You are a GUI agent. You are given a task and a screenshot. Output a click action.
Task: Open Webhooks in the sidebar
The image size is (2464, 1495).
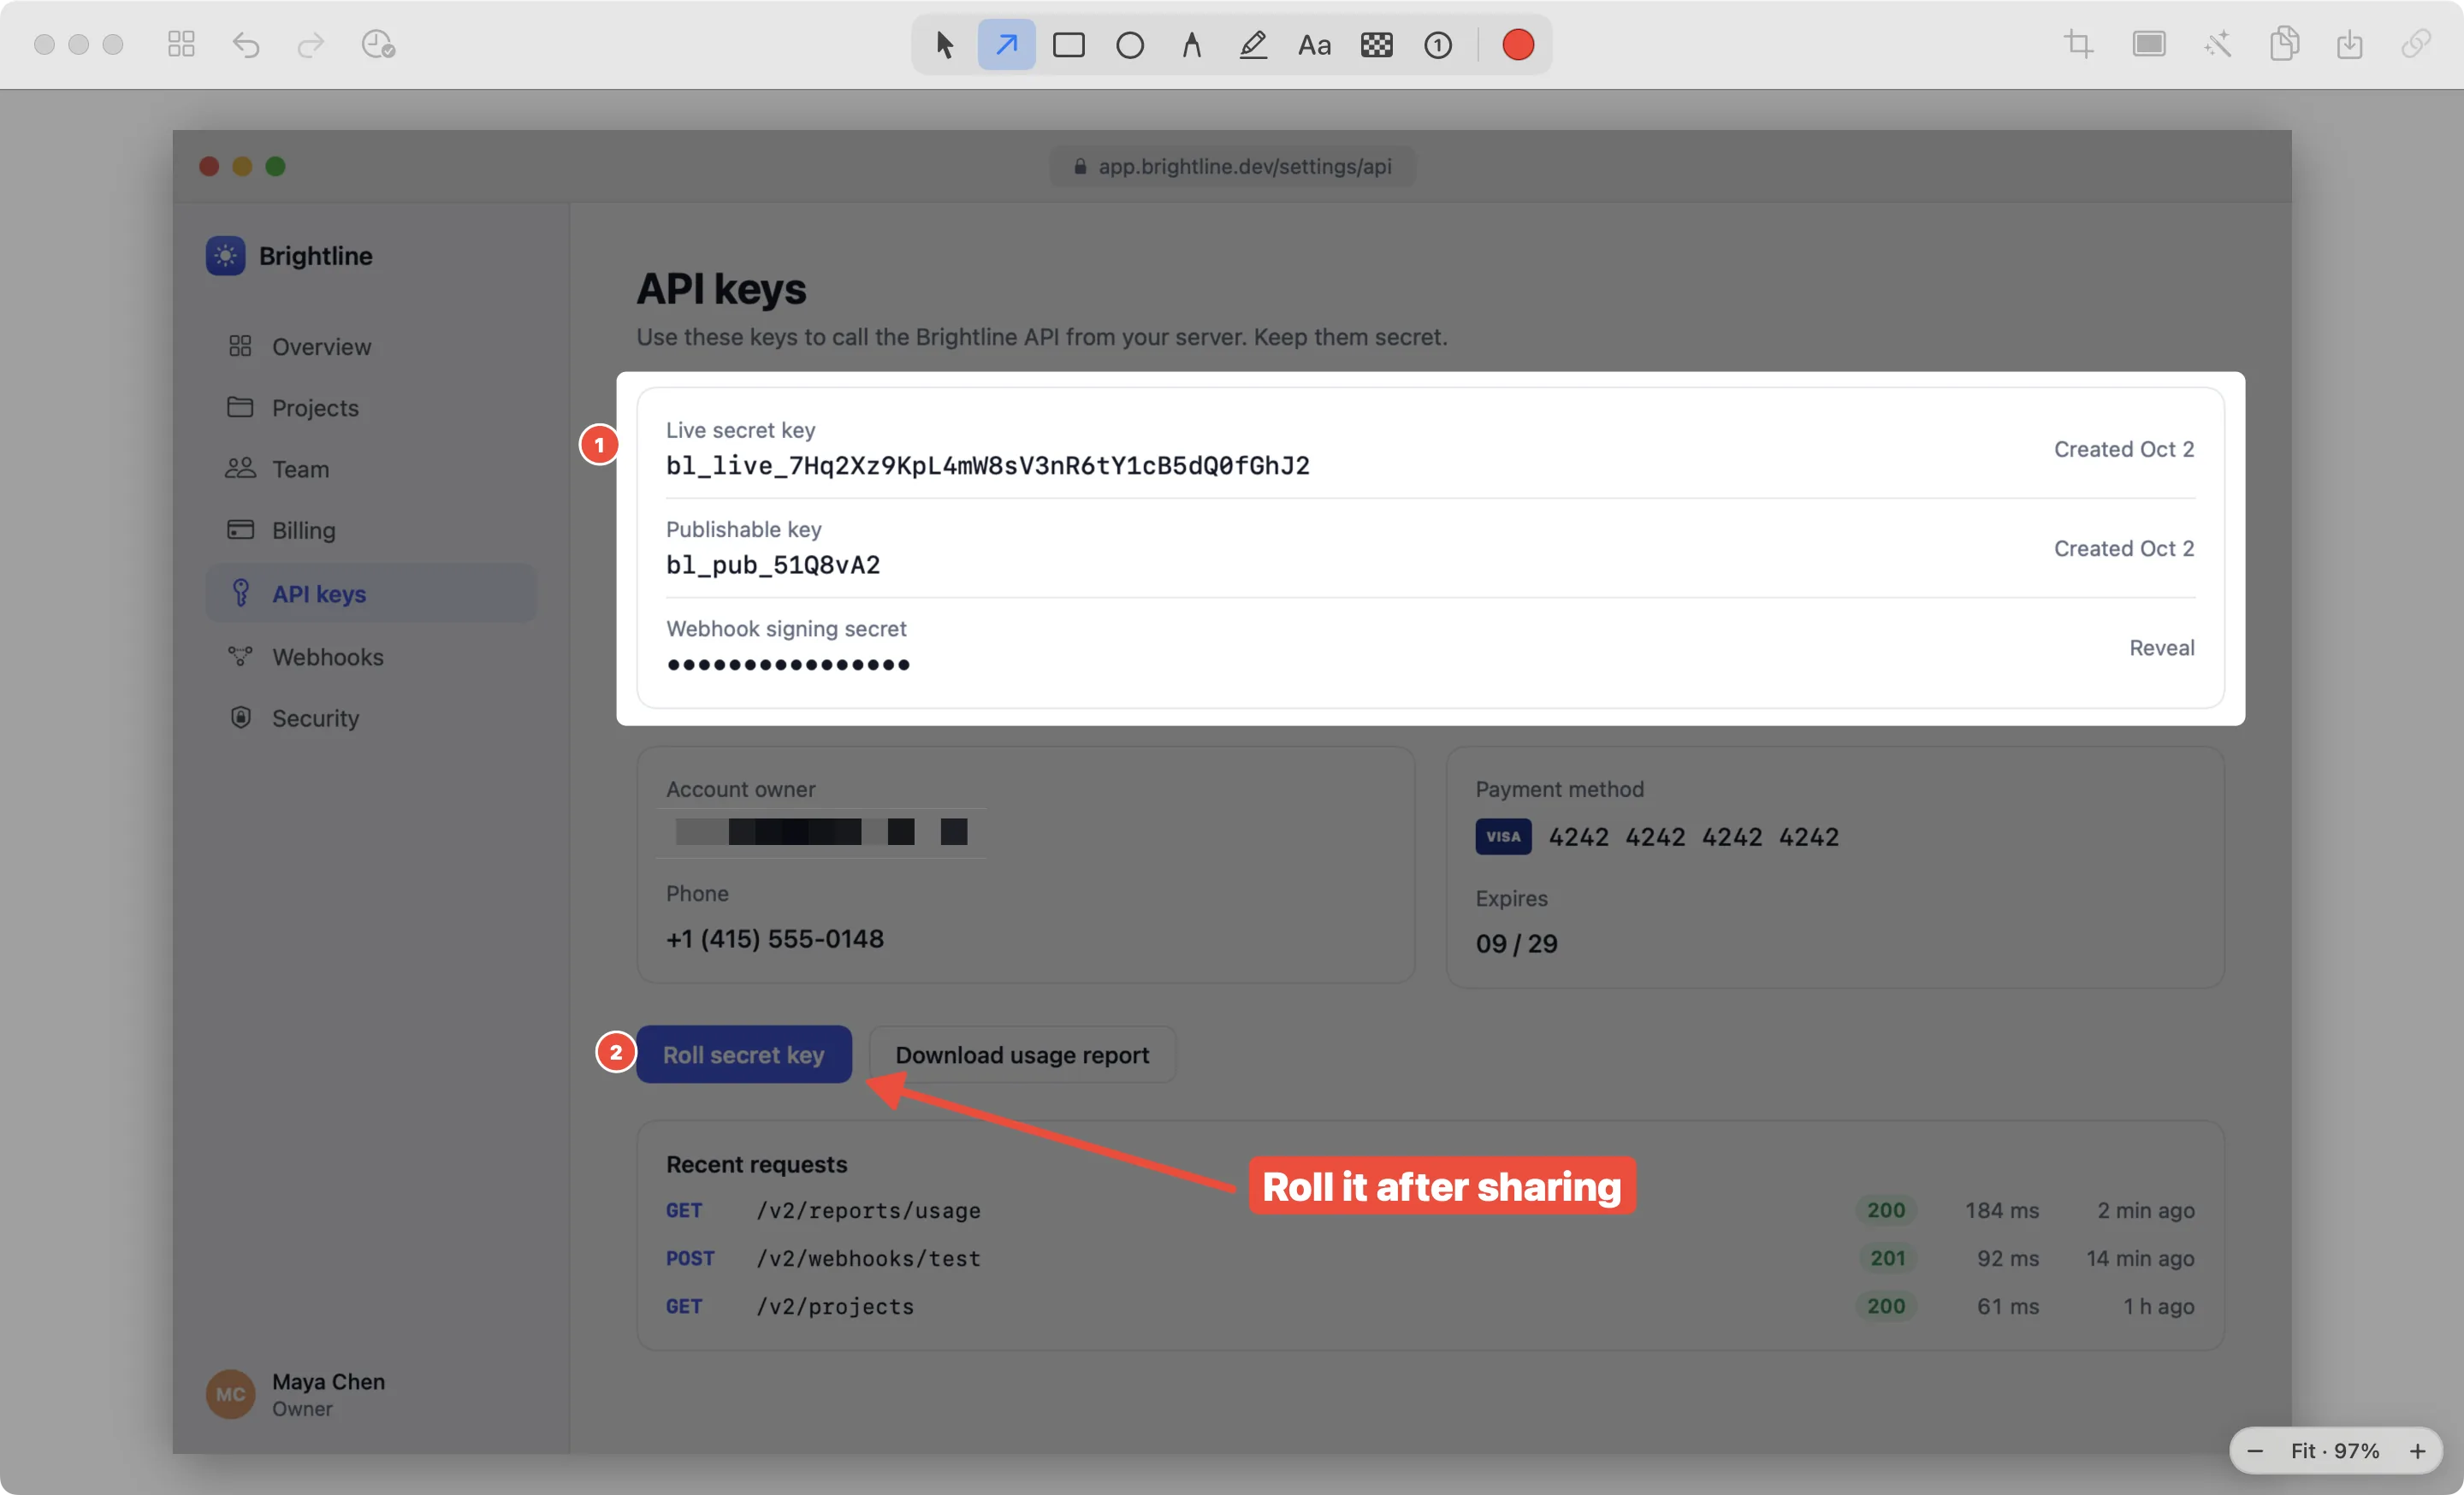pos(371,657)
